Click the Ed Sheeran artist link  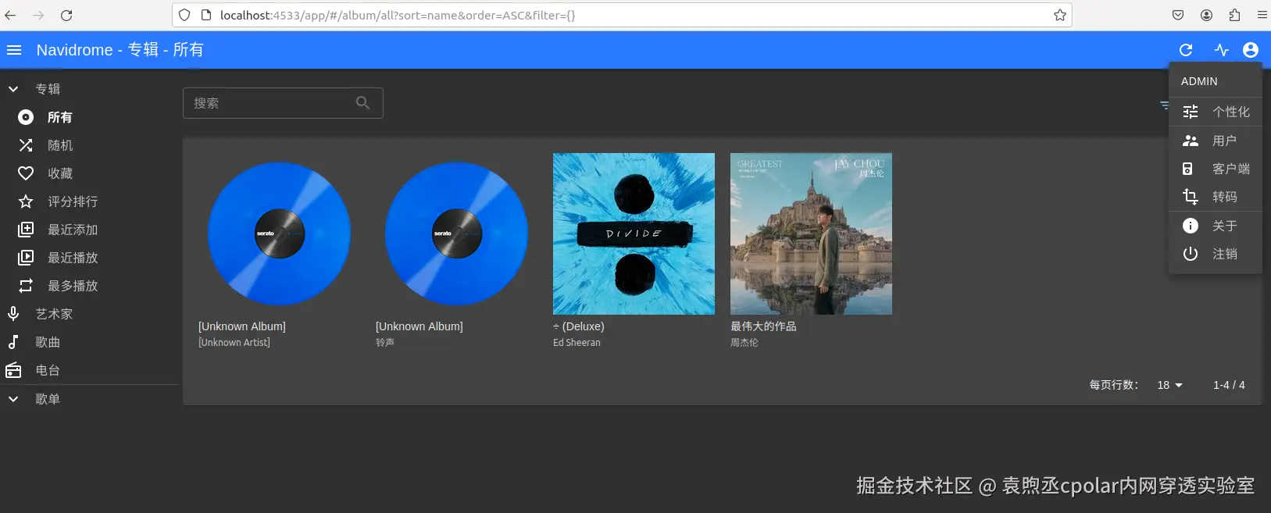[577, 343]
